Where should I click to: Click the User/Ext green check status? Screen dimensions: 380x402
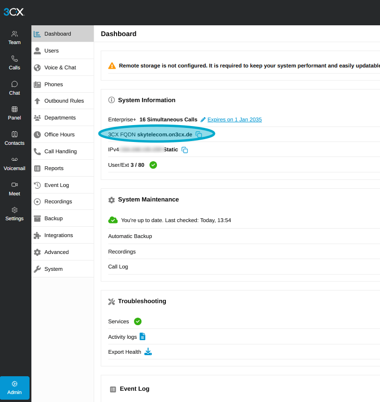153,165
